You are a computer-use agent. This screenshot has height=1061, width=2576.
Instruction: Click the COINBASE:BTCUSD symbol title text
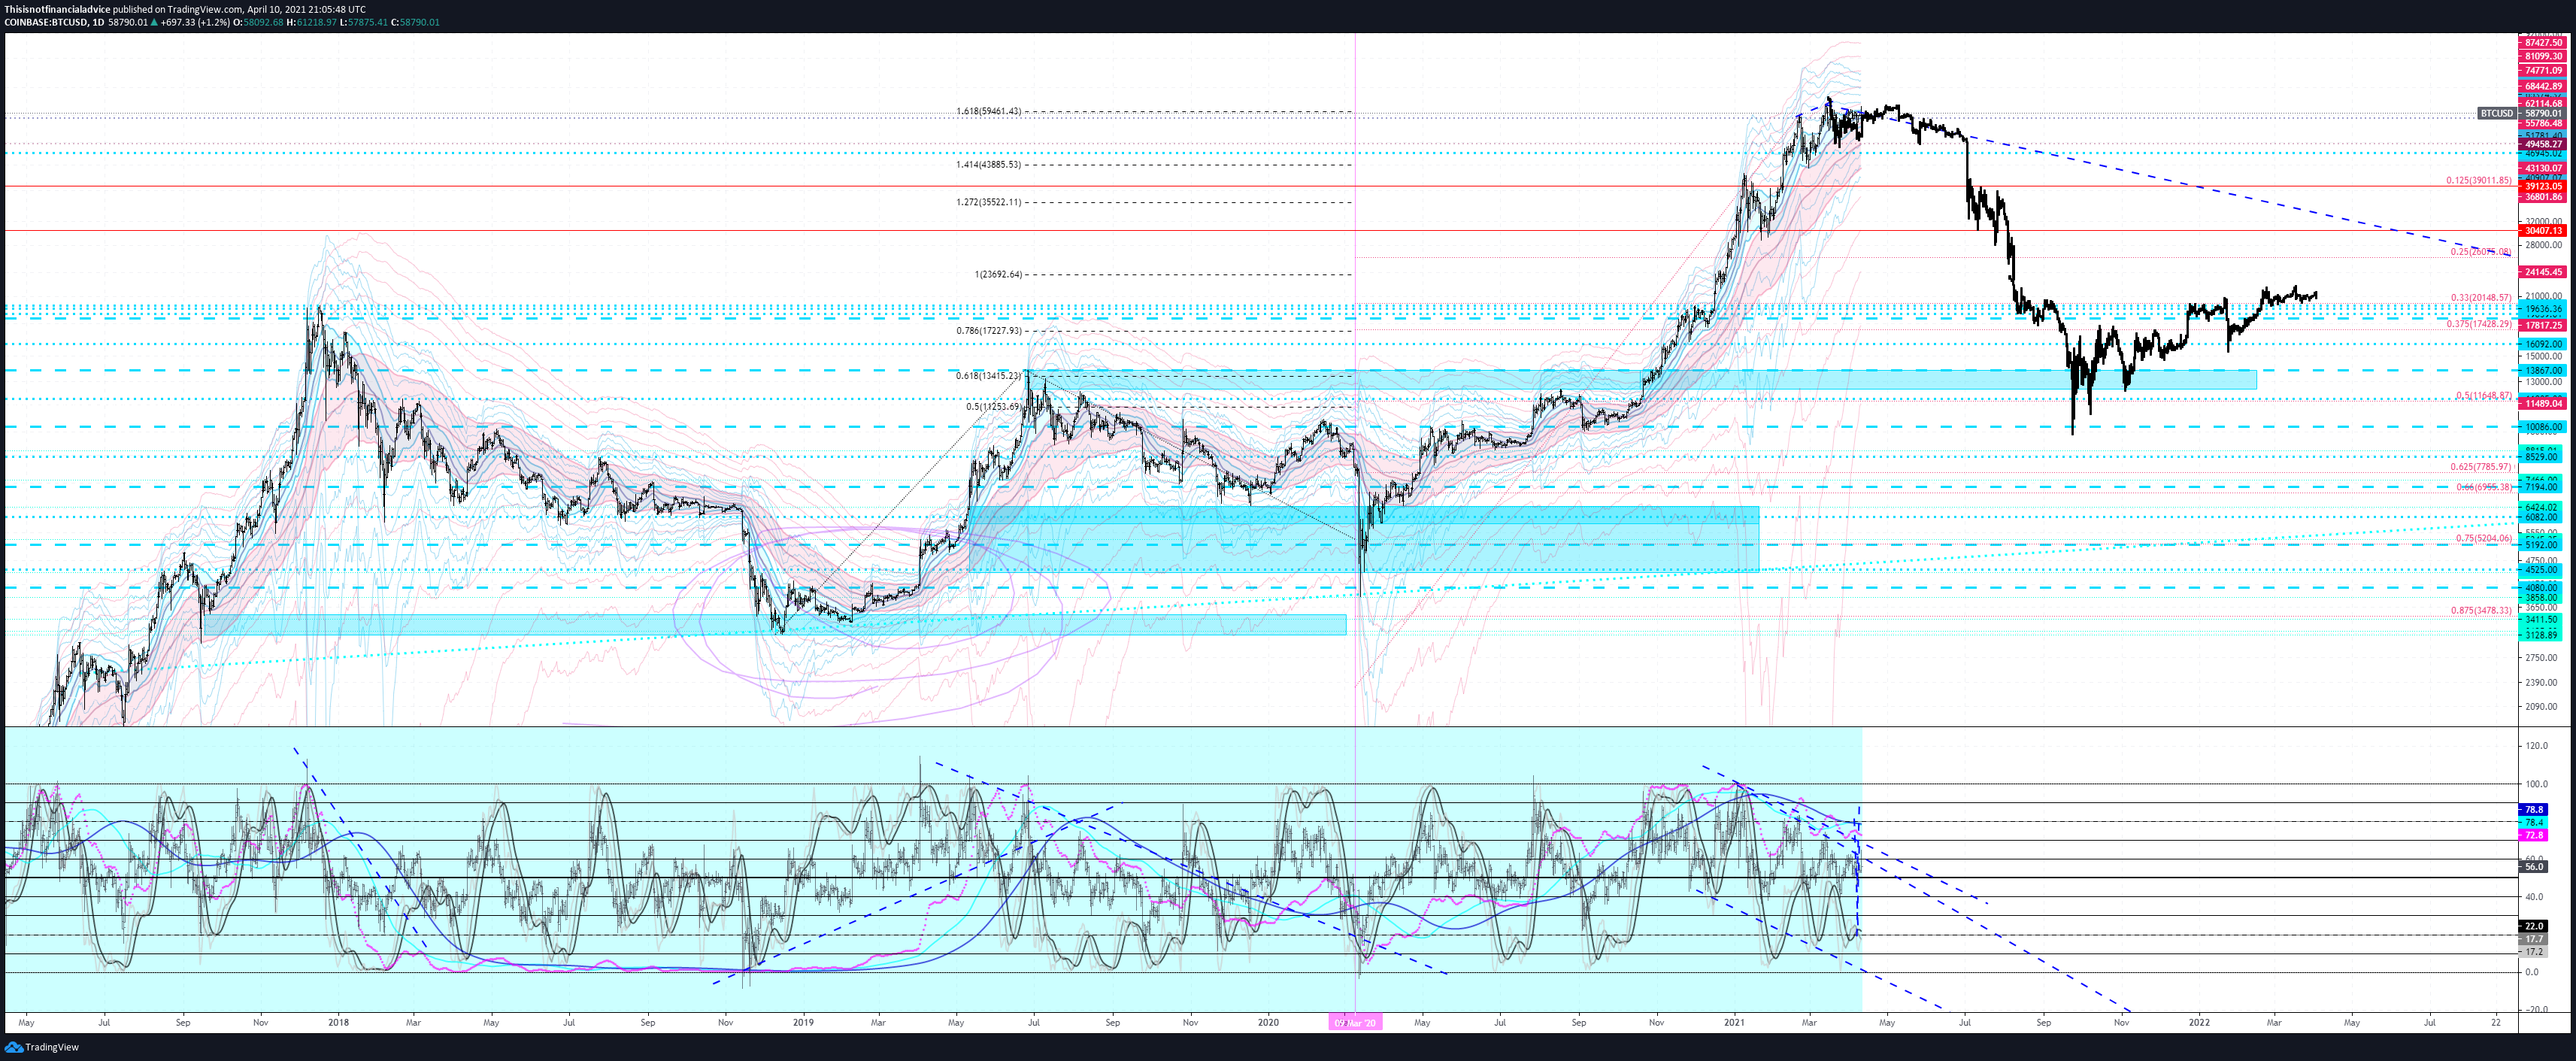45,22
